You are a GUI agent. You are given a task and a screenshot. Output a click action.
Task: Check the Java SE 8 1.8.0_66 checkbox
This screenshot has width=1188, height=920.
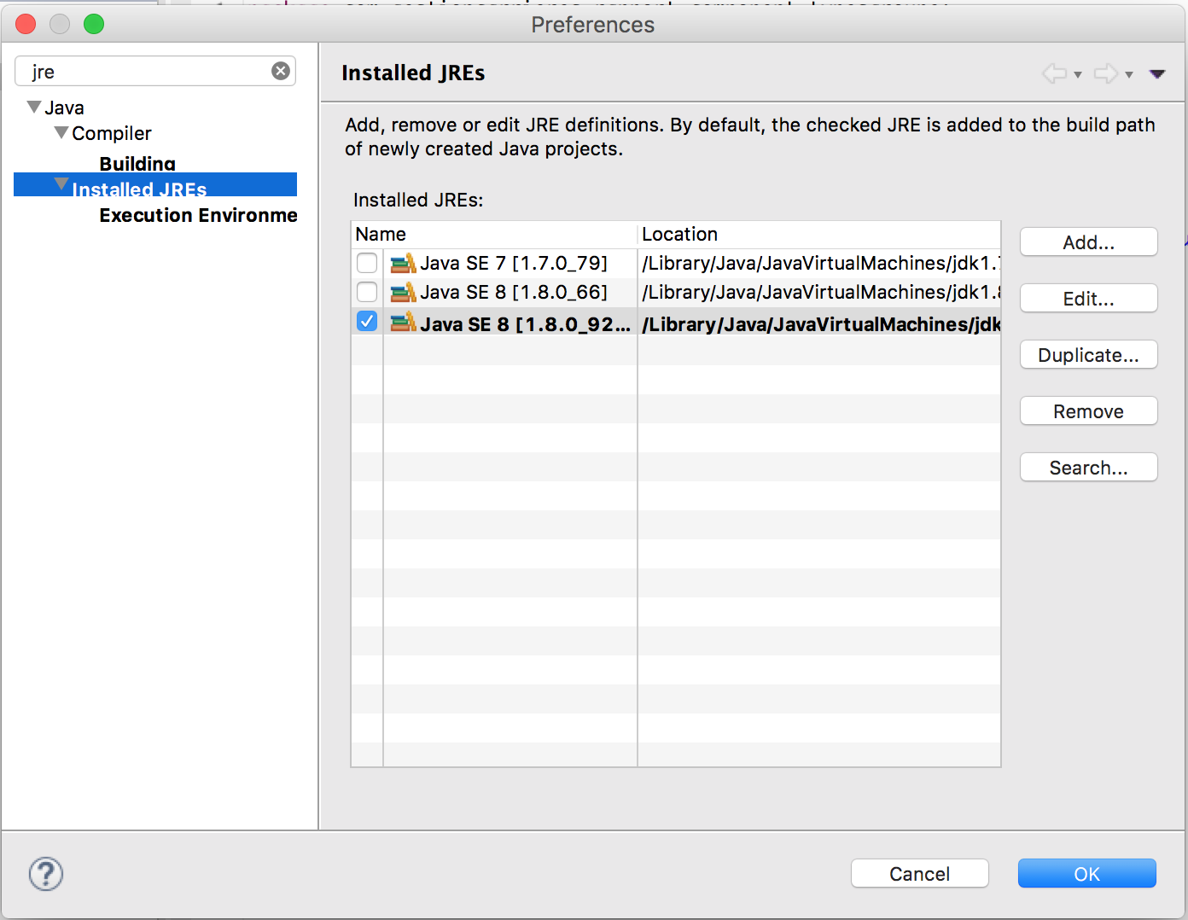(367, 293)
